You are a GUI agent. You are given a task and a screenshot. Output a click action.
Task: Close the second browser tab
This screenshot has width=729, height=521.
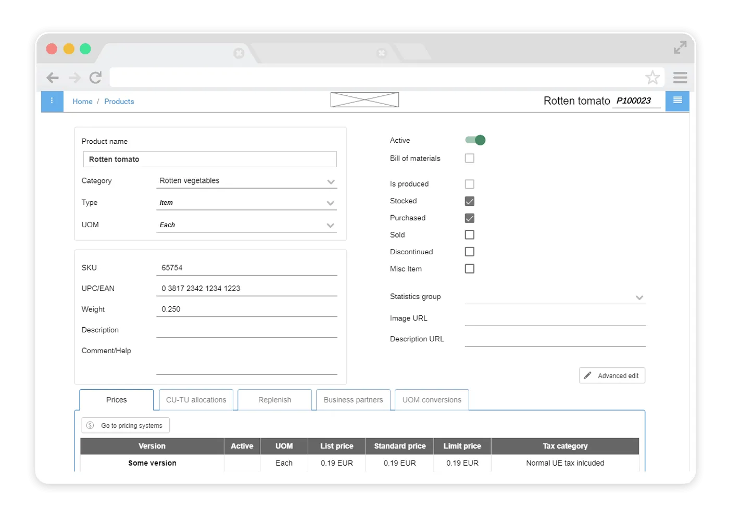point(382,53)
